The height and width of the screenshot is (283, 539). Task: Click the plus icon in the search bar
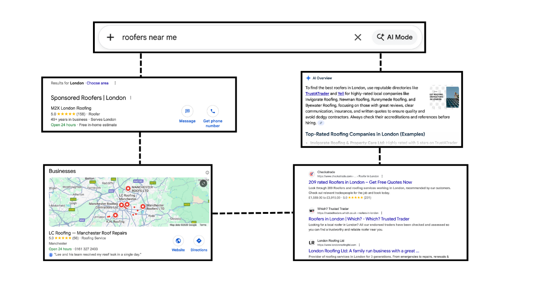[x=110, y=37]
